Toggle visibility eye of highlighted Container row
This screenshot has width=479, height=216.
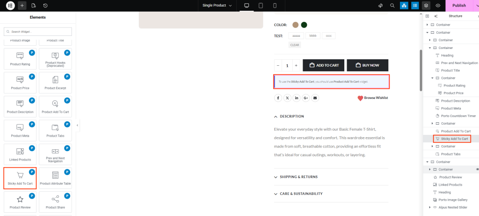coord(477,169)
